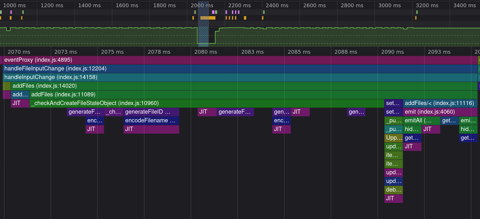
Task: Select the handleFileInputChange (index.js:12204) frame
Action: pyautogui.click(x=240, y=69)
